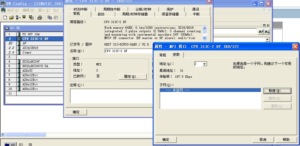Click the small close icon of the catalog pane
This screenshot has width=300, height=146.
(268, 25)
